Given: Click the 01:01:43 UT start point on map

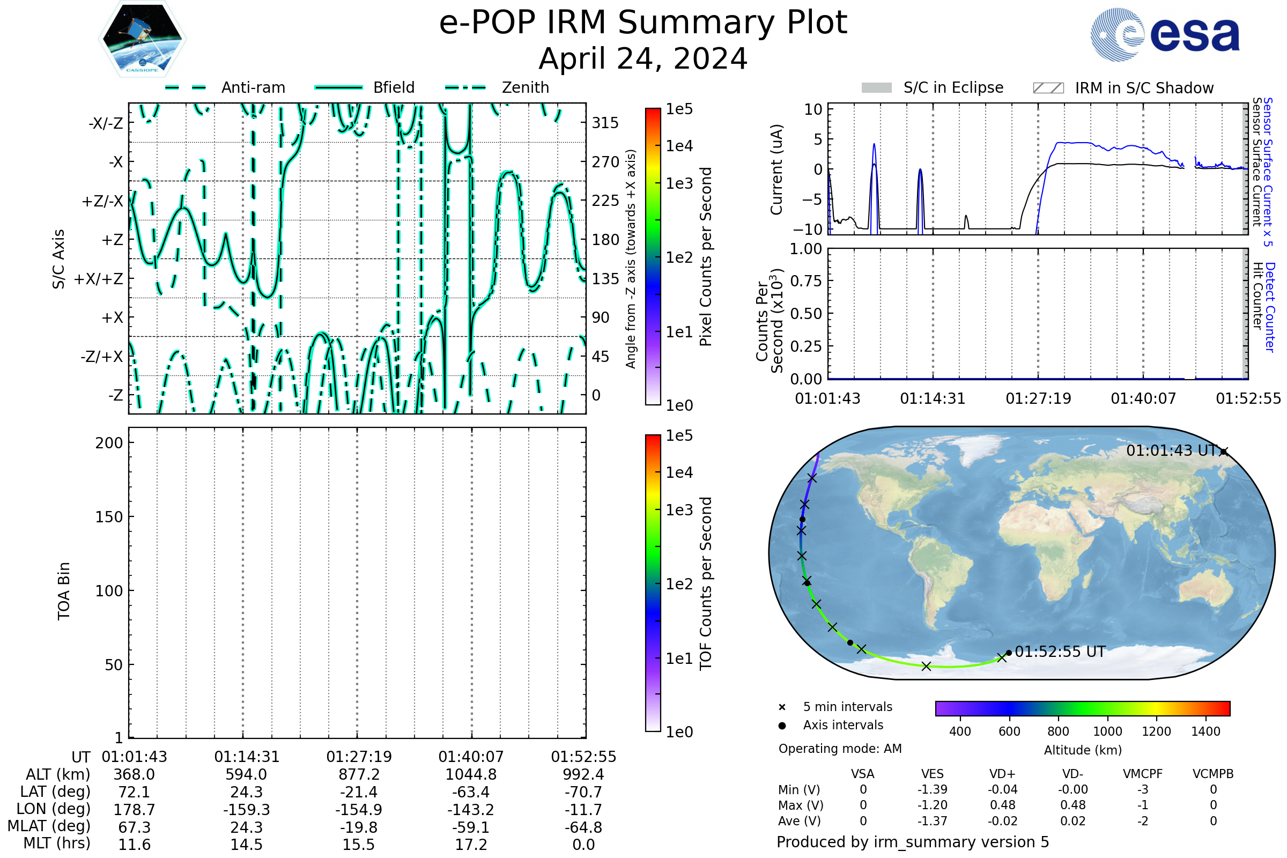Looking at the screenshot, I should (1224, 452).
